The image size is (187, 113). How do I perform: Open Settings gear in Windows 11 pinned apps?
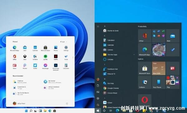point(66,48)
